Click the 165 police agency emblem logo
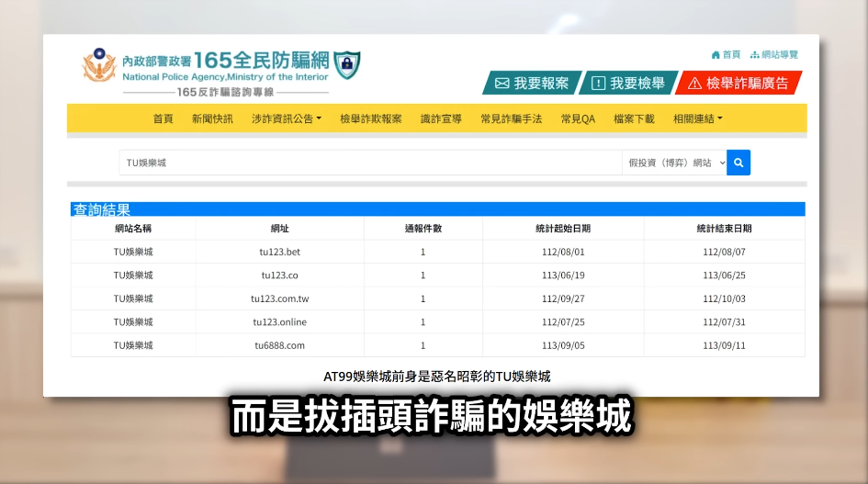 click(99, 66)
